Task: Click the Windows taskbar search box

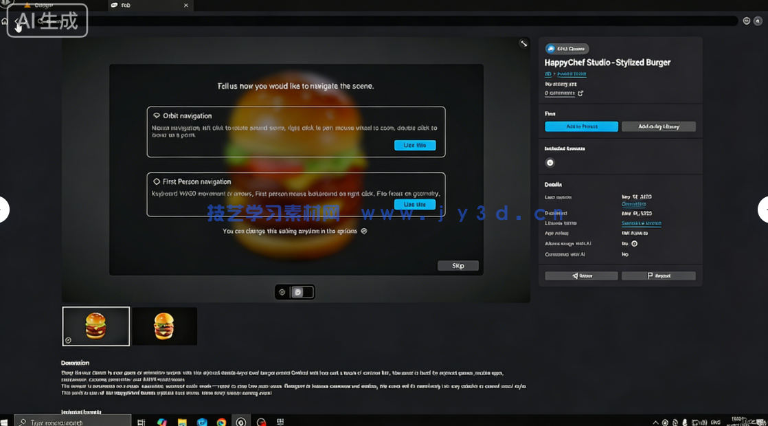Action: click(72, 422)
